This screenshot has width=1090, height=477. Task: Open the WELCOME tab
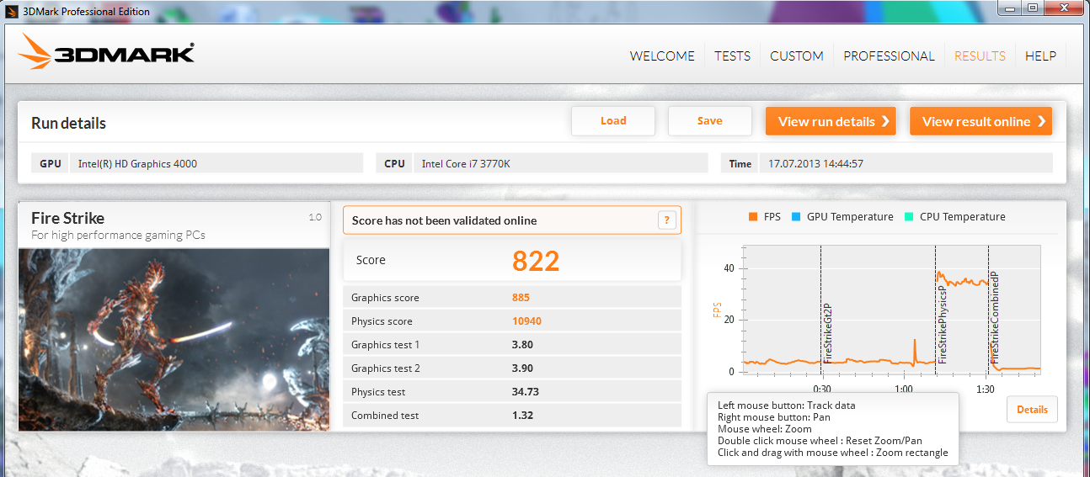coord(662,56)
